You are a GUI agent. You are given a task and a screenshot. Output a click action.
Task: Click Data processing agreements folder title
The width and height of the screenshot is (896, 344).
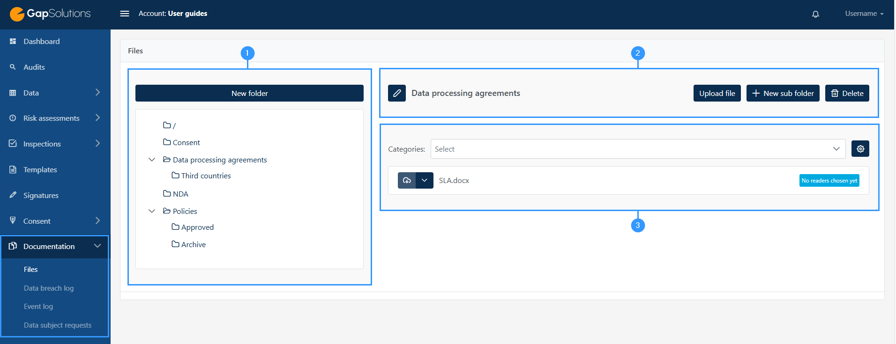pyautogui.click(x=466, y=93)
